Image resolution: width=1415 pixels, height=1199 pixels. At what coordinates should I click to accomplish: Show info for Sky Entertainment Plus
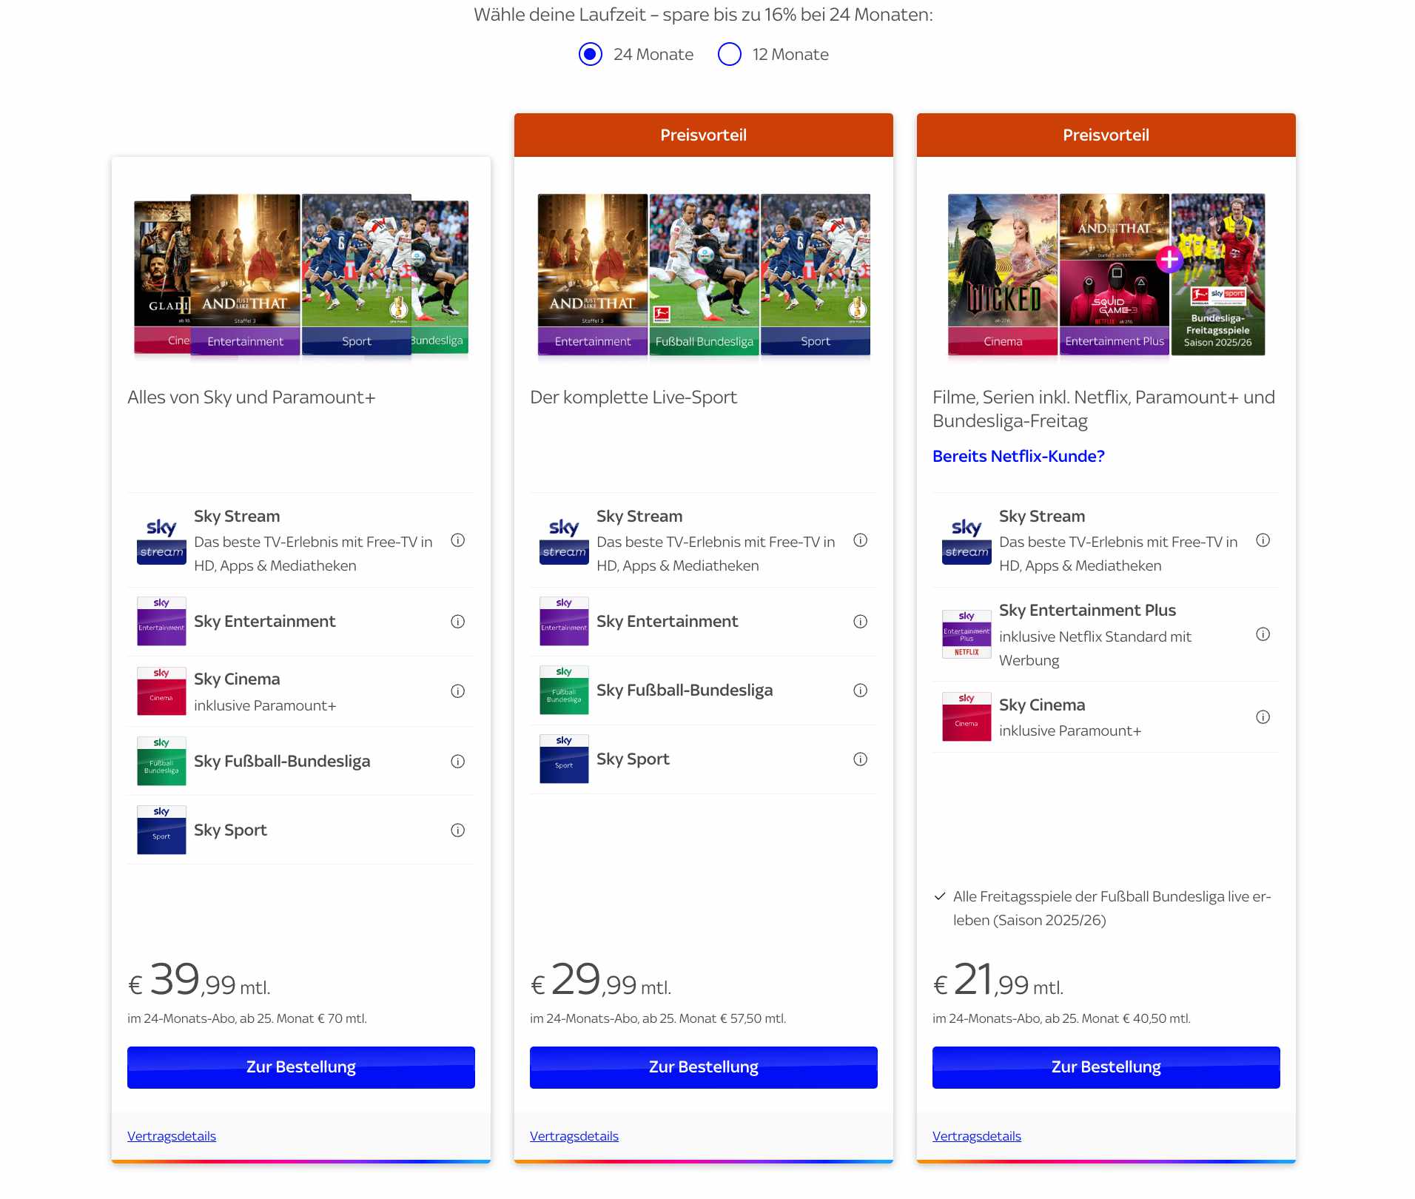pos(1263,634)
